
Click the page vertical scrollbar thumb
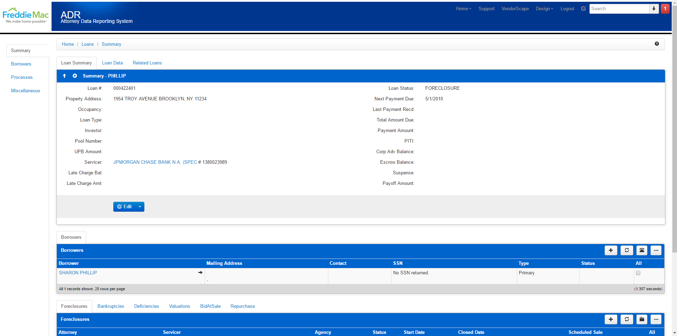point(675,129)
